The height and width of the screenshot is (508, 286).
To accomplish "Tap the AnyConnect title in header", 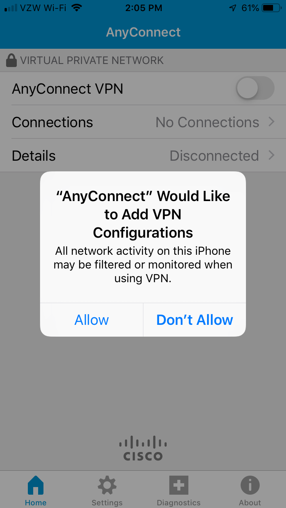I will click(x=143, y=32).
